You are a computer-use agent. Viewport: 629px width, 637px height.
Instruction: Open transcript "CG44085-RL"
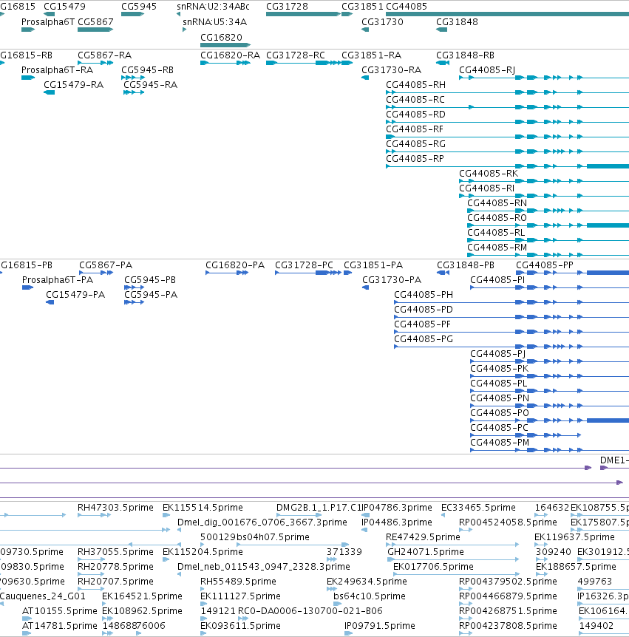coord(496,233)
